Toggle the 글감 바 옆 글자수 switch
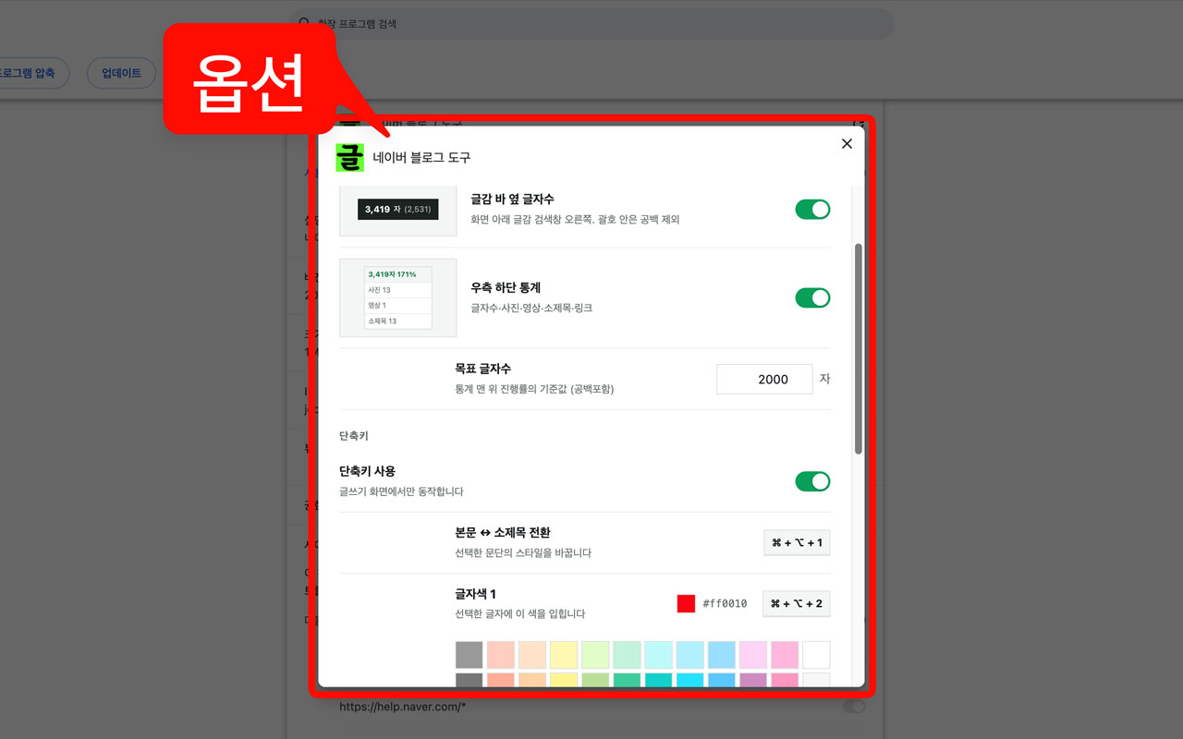Viewport: 1183px width, 739px height. (x=812, y=210)
